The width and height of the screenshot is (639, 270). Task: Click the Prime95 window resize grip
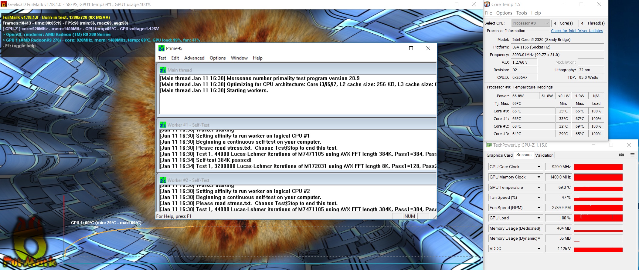tap(434, 217)
